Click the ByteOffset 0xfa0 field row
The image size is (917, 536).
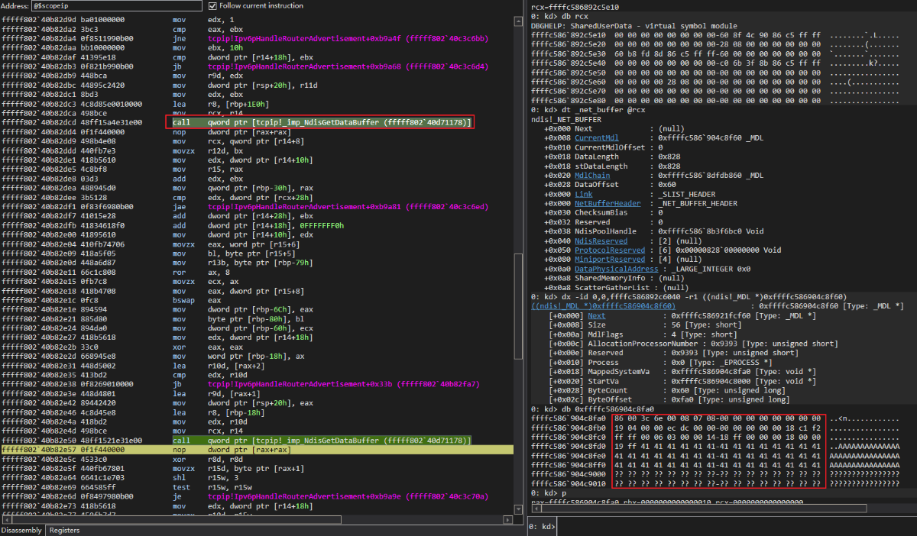pos(669,400)
